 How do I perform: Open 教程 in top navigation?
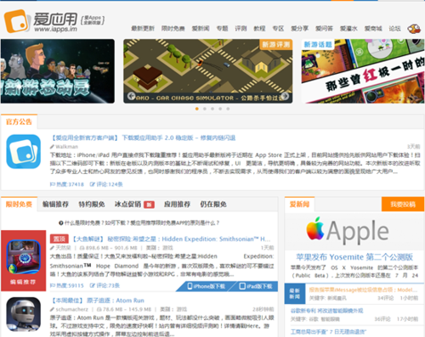coord(259,28)
